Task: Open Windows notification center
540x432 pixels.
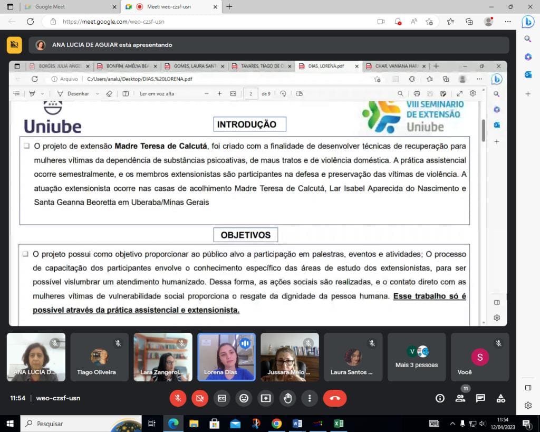Action: [527, 424]
